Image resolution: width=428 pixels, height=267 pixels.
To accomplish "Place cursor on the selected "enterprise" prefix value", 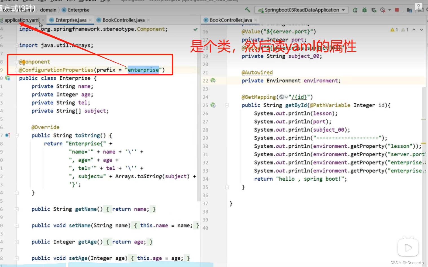I will [x=143, y=70].
